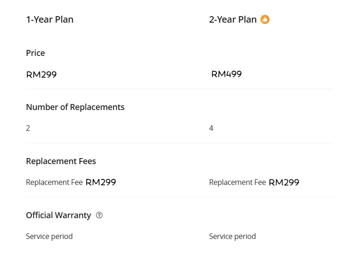360x257 pixels.
Task: Click the RM499 price of the 2-Year Plan
Action: [x=227, y=74]
